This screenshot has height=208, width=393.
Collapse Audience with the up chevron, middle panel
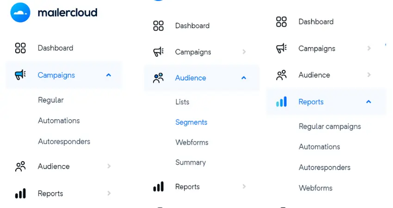pyautogui.click(x=244, y=78)
